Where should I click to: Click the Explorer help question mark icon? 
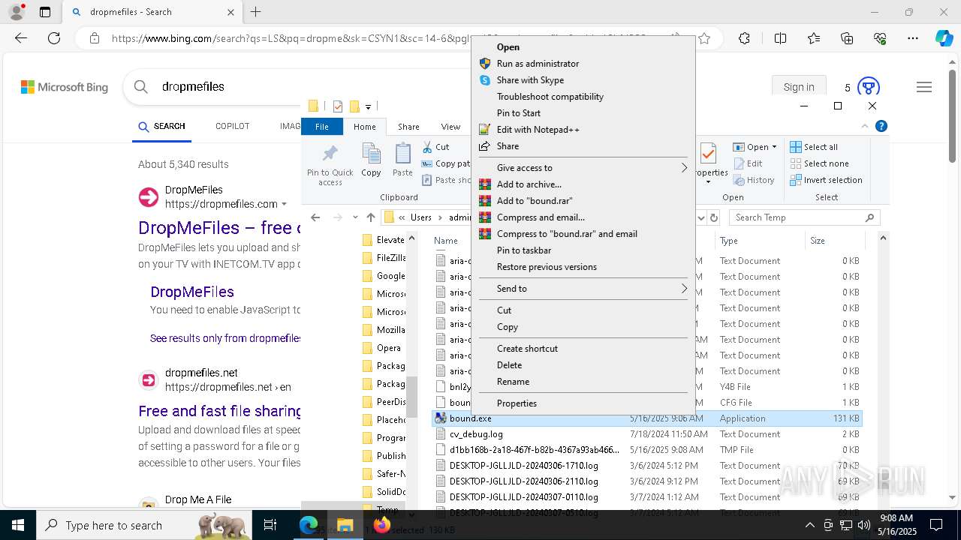(x=881, y=126)
